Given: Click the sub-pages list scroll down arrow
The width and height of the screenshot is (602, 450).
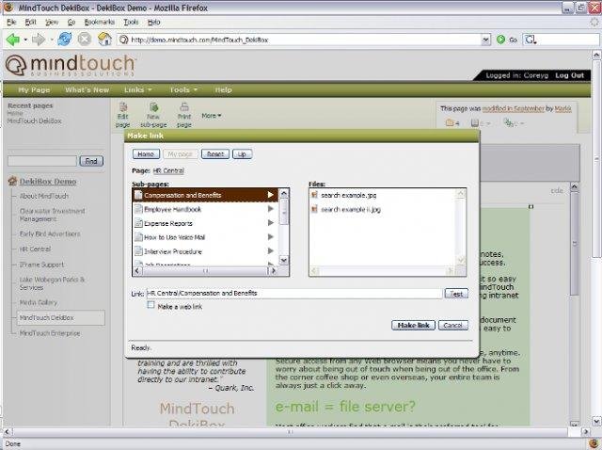Looking at the screenshot, I should point(284,260).
